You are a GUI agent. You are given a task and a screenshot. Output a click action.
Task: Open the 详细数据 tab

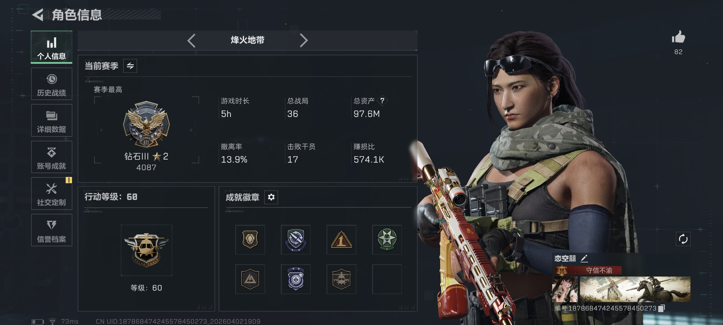(x=52, y=120)
